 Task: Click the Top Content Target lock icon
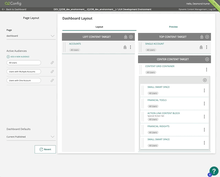pos(202,37)
